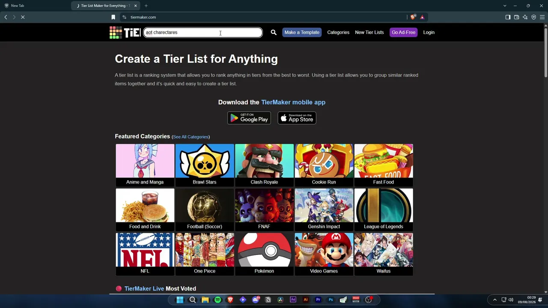The height and width of the screenshot is (308, 548).
Task: Focus the search field containing 'aot charectares'
Action: (203, 33)
